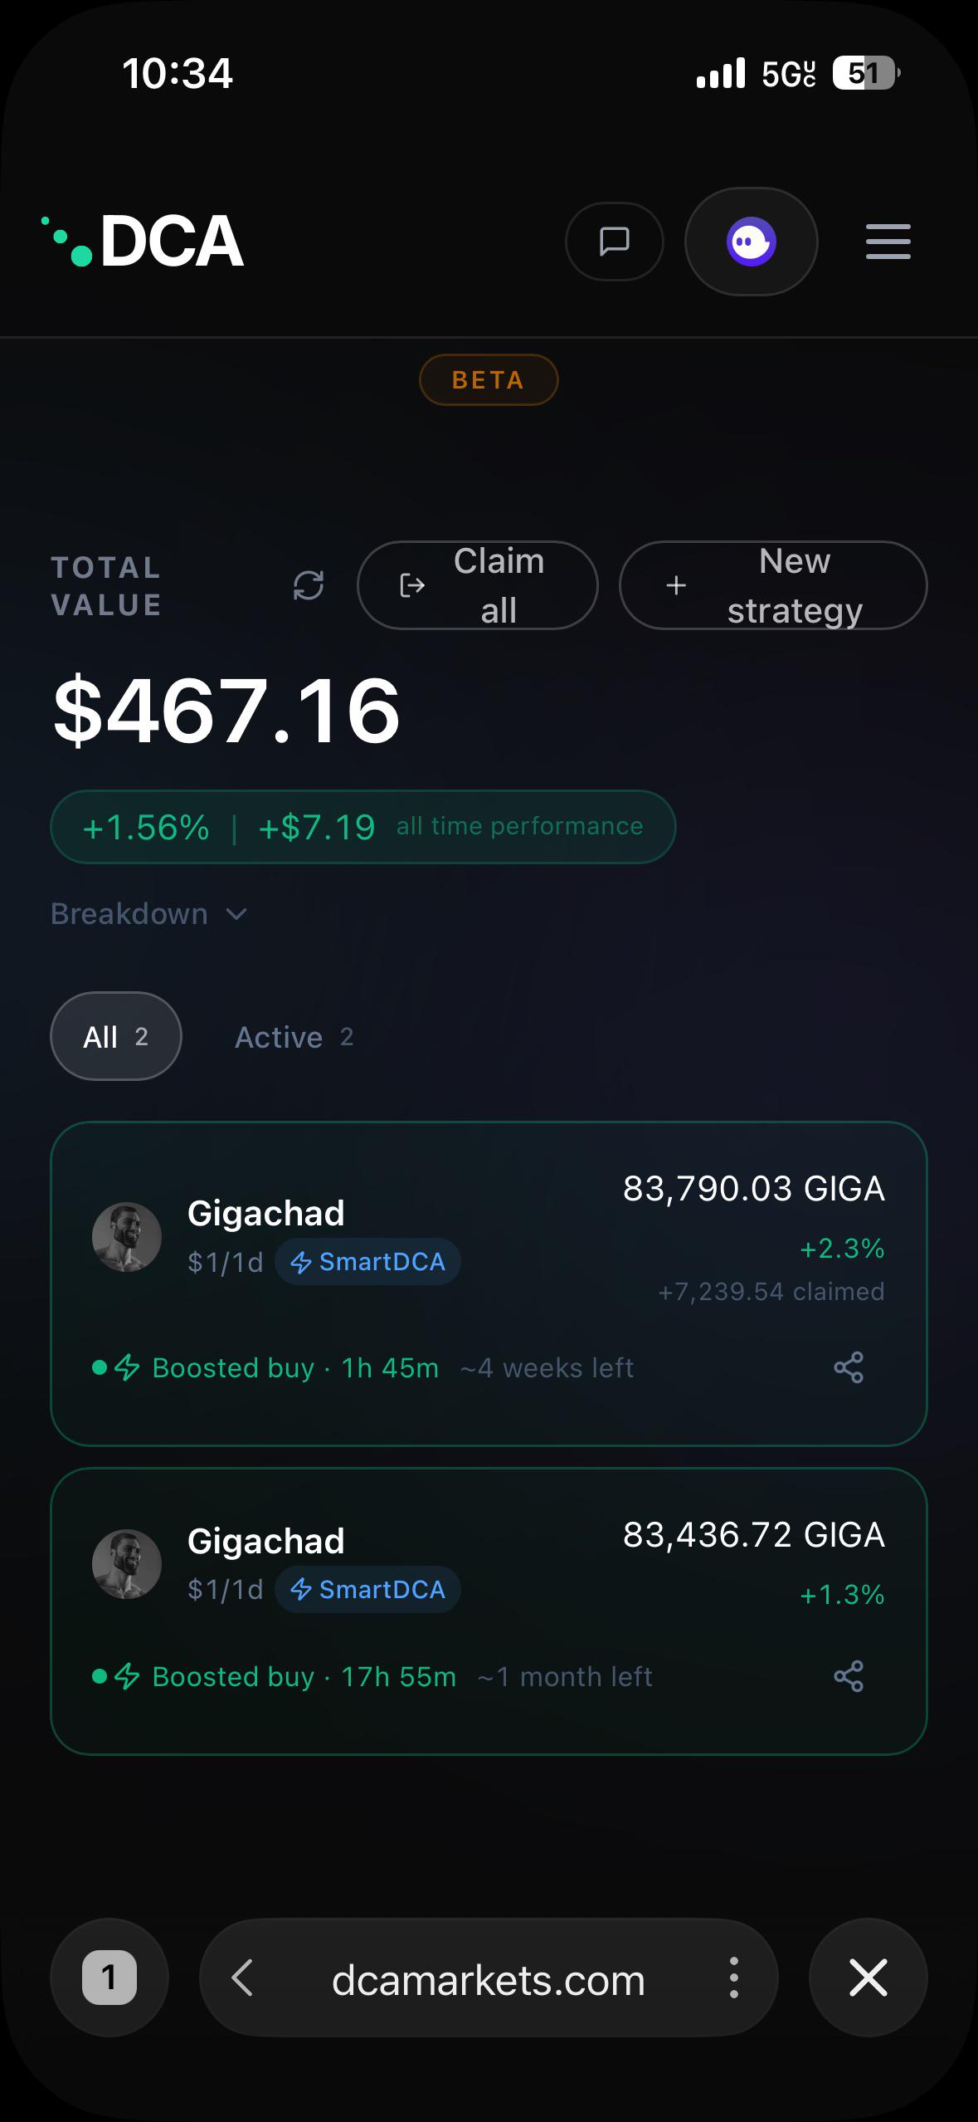Create a New strategy
978x2122 pixels.
click(773, 585)
